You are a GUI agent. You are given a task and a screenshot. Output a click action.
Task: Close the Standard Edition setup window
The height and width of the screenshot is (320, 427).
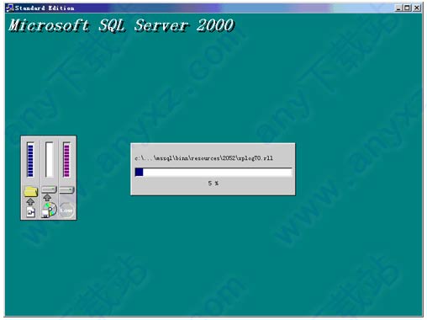417,8
